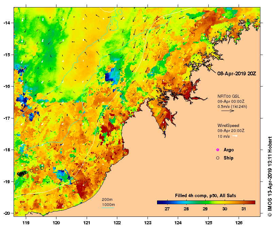The image size is (275, 228).
Task: Click the longitude label 119
Action: tap(26, 223)
